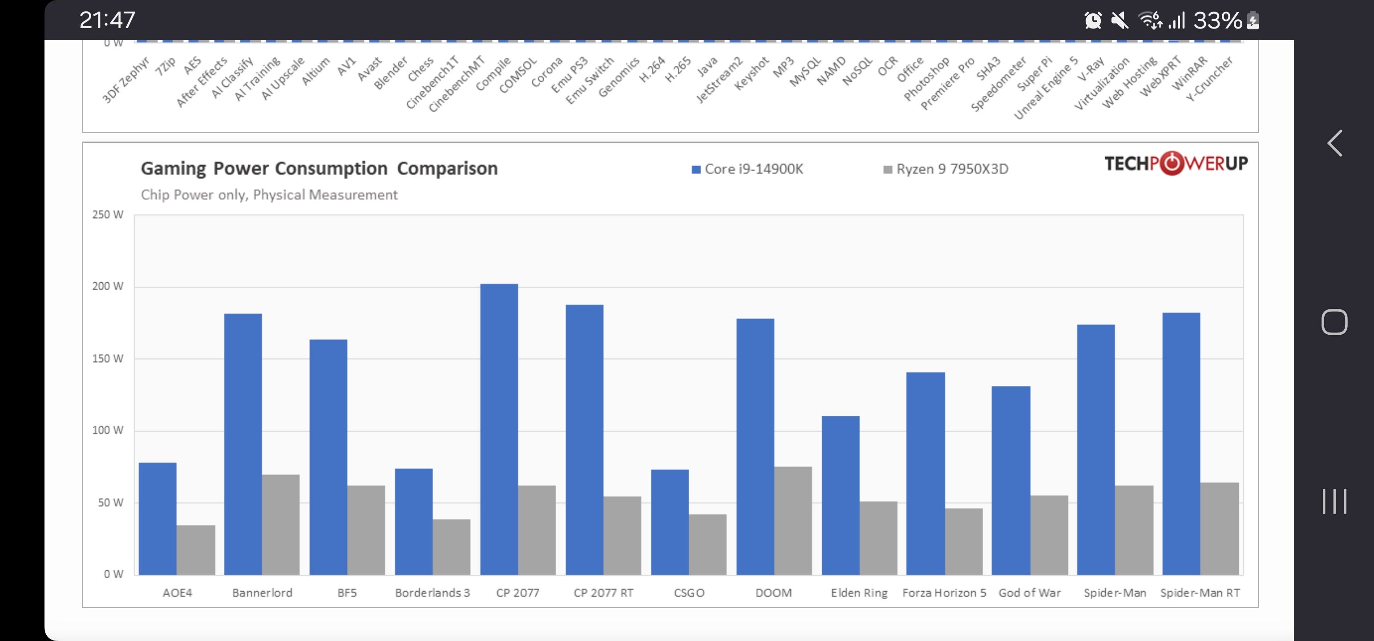Tap the blue Forza Horizon 5 bar
This screenshot has width=1374, height=641.
[x=925, y=474]
